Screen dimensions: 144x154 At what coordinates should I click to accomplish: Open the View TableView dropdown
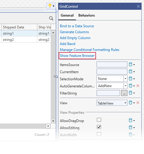coord(125,103)
